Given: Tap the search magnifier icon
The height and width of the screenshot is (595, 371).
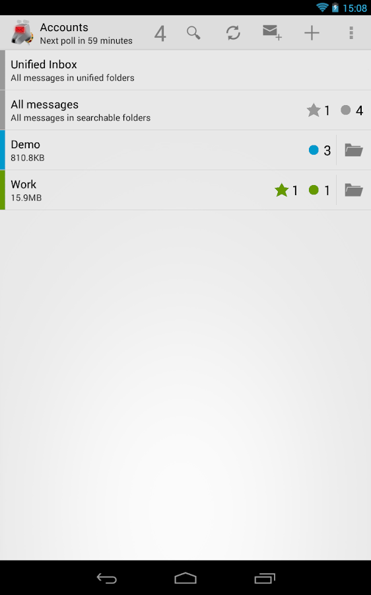Looking at the screenshot, I should [x=193, y=32].
